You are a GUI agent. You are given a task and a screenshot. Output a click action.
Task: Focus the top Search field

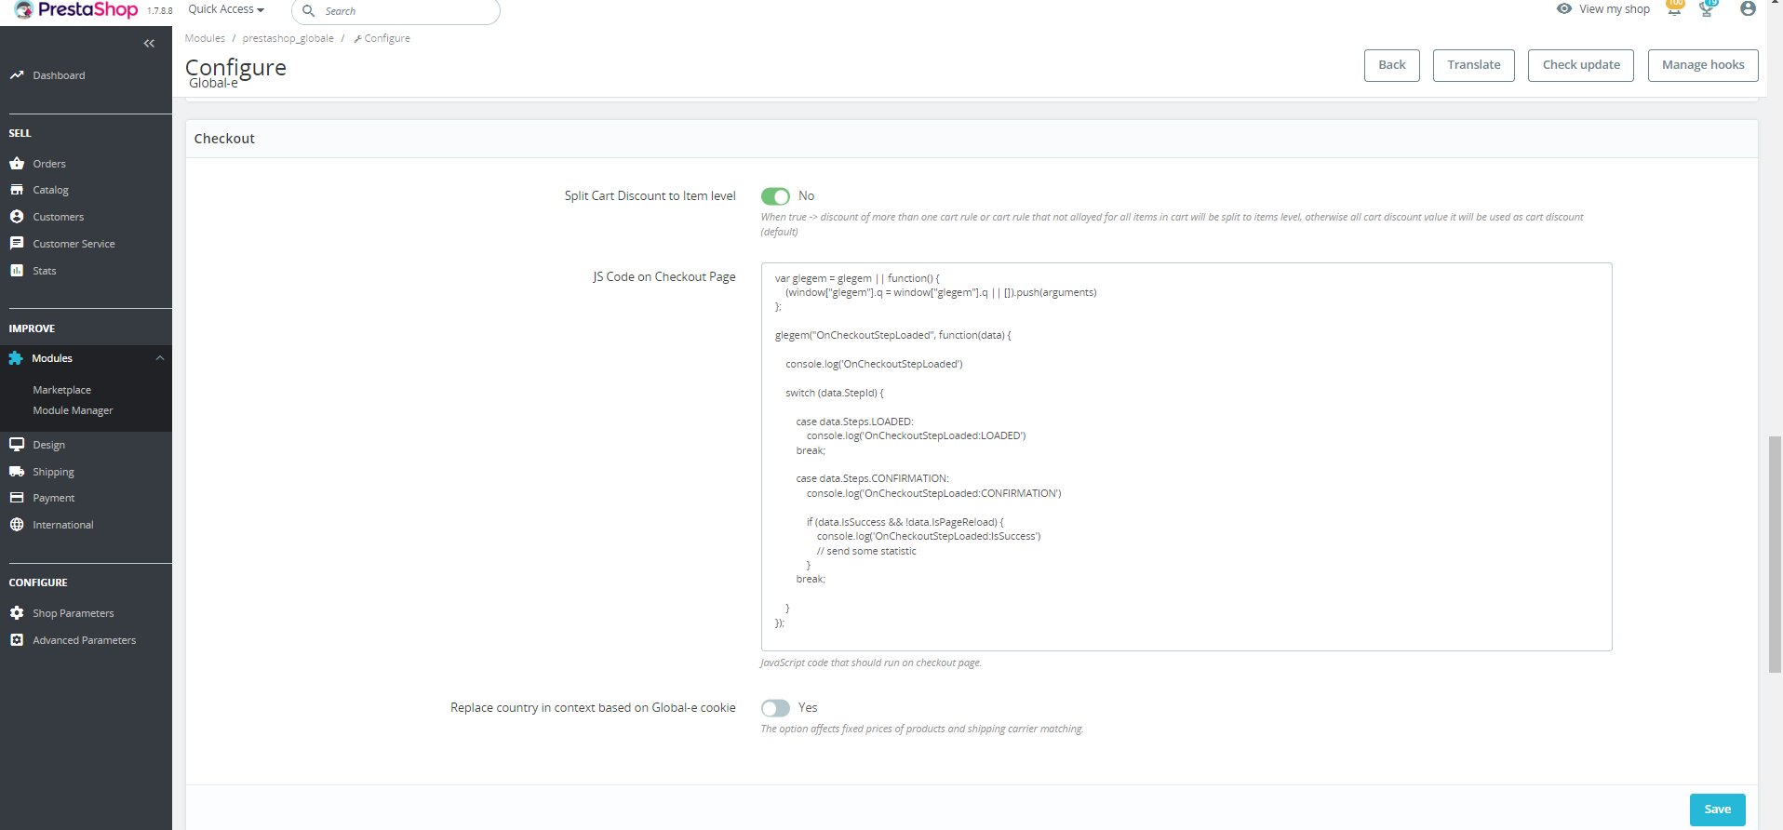point(395,11)
